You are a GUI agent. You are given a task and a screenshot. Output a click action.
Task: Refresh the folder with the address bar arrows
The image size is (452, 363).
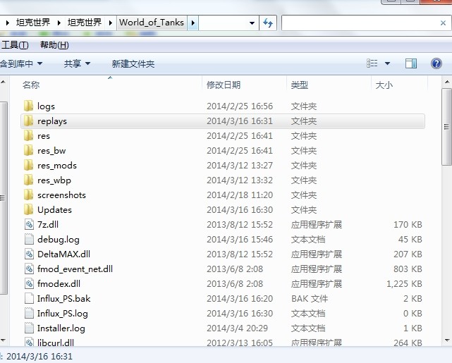click(268, 23)
